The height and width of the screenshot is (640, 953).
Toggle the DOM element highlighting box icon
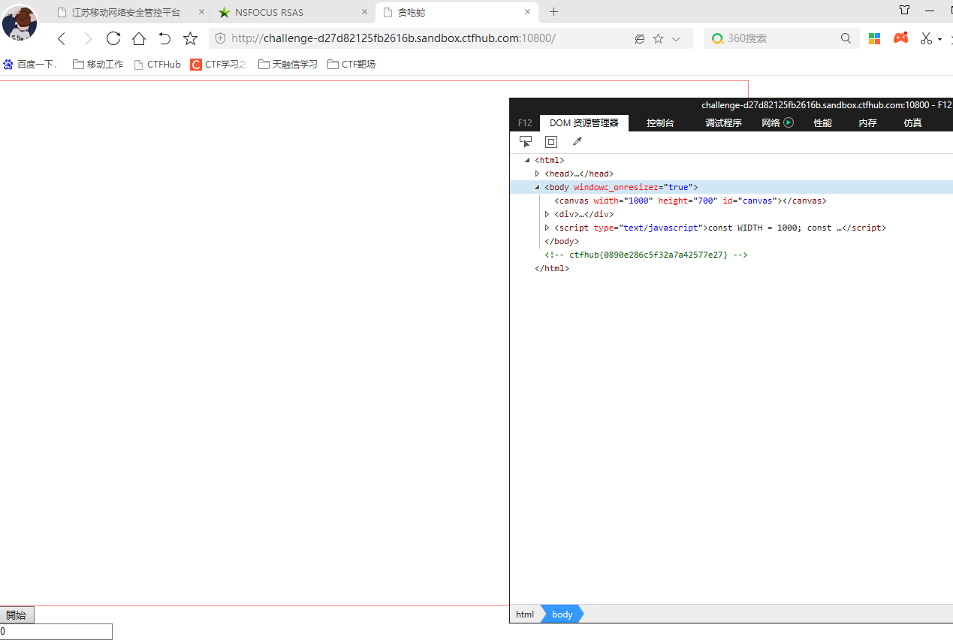551,141
